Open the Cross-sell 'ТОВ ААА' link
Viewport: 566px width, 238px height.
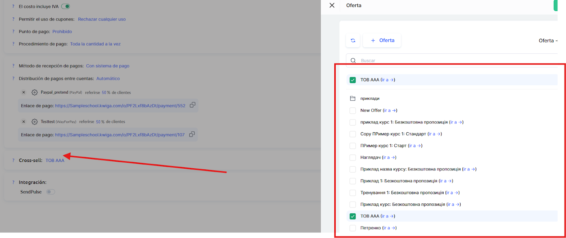click(55, 161)
